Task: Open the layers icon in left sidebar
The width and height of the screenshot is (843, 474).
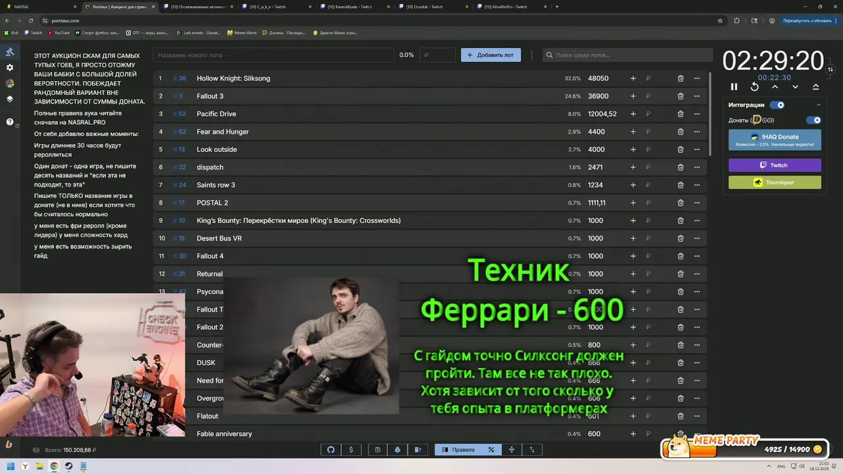Action: click(x=10, y=99)
